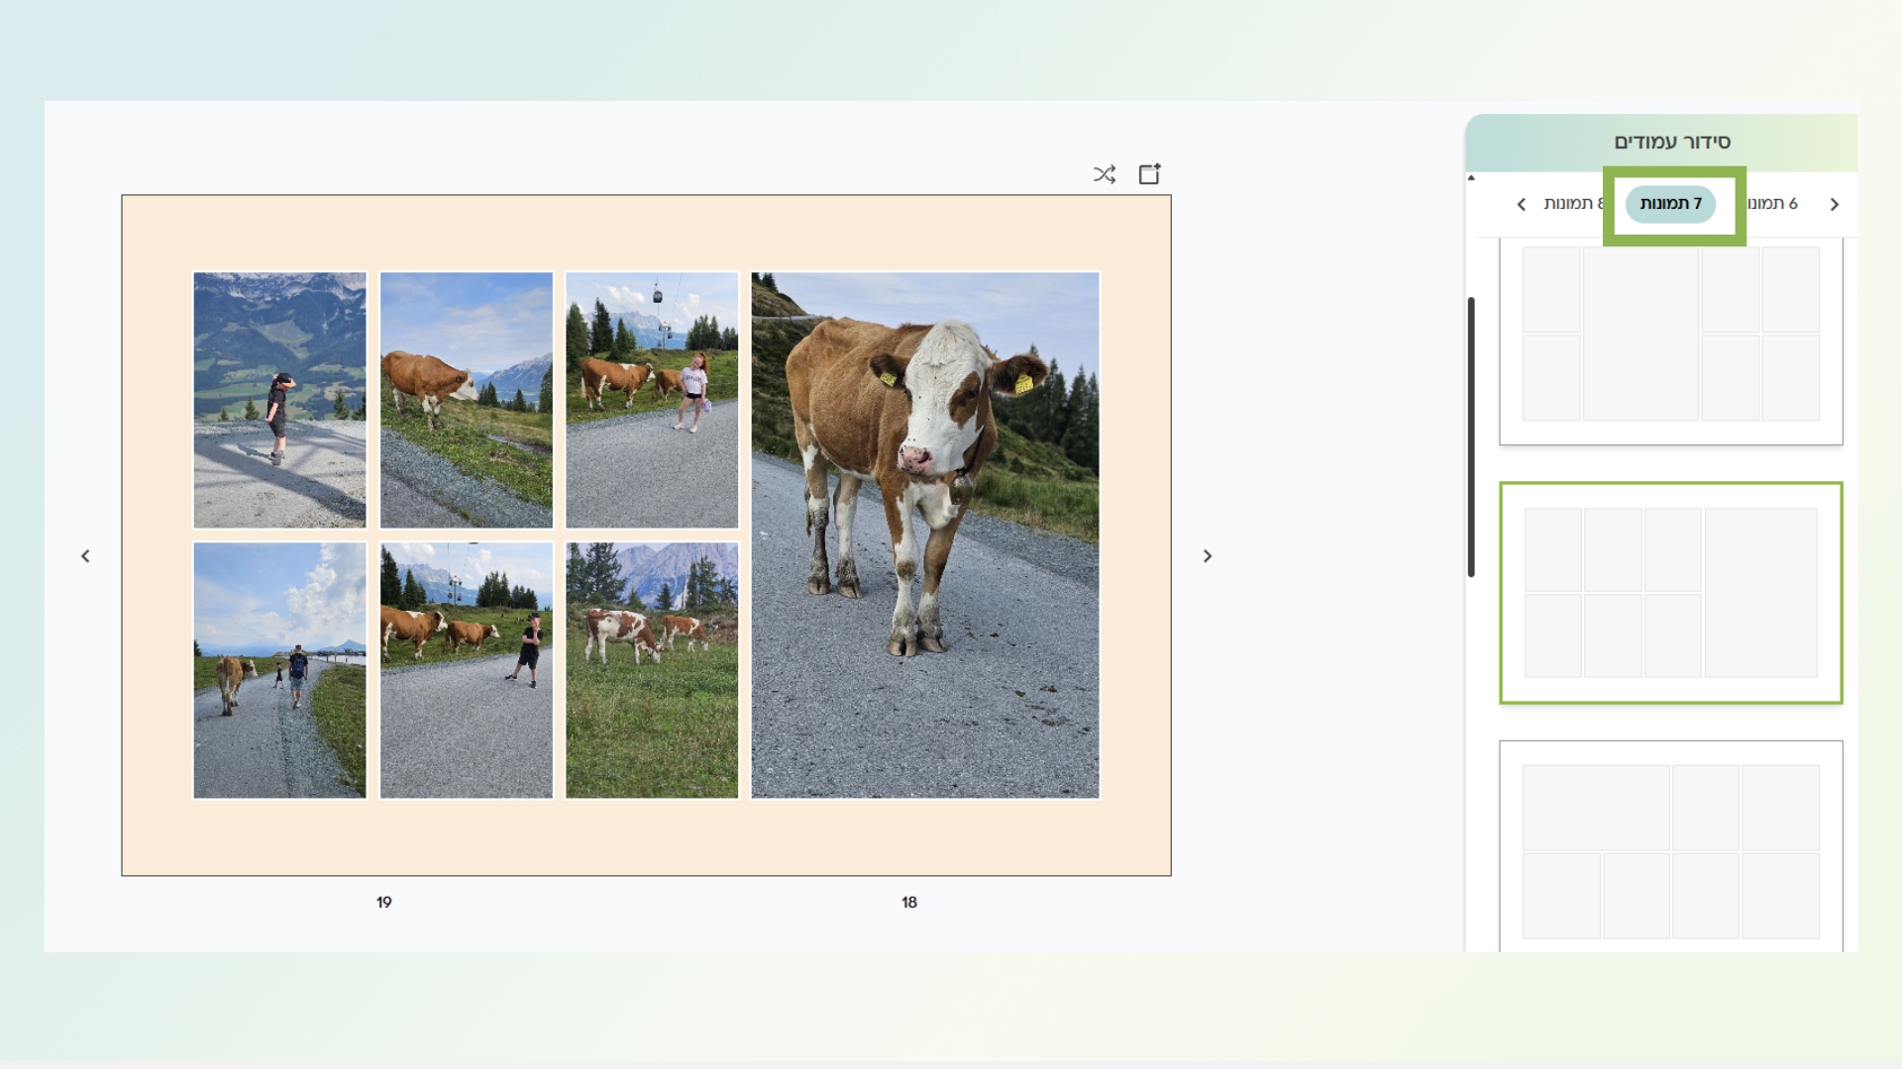Image resolution: width=1902 pixels, height=1069 pixels.
Task: Select the 7 תמונות tab
Action: click(1670, 204)
